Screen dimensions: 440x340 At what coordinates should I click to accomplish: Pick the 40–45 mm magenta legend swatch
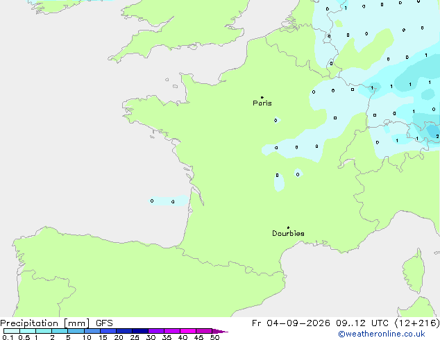click(x=188, y=331)
